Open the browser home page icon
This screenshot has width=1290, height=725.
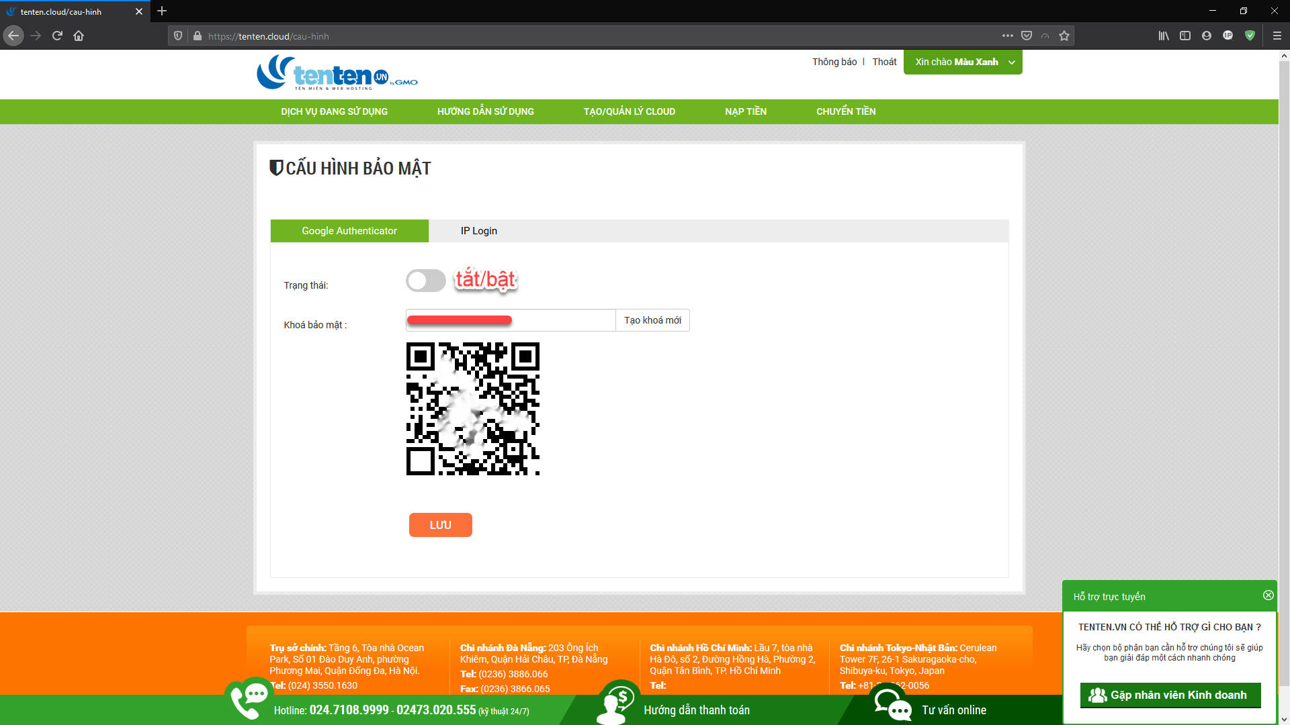point(79,36)
